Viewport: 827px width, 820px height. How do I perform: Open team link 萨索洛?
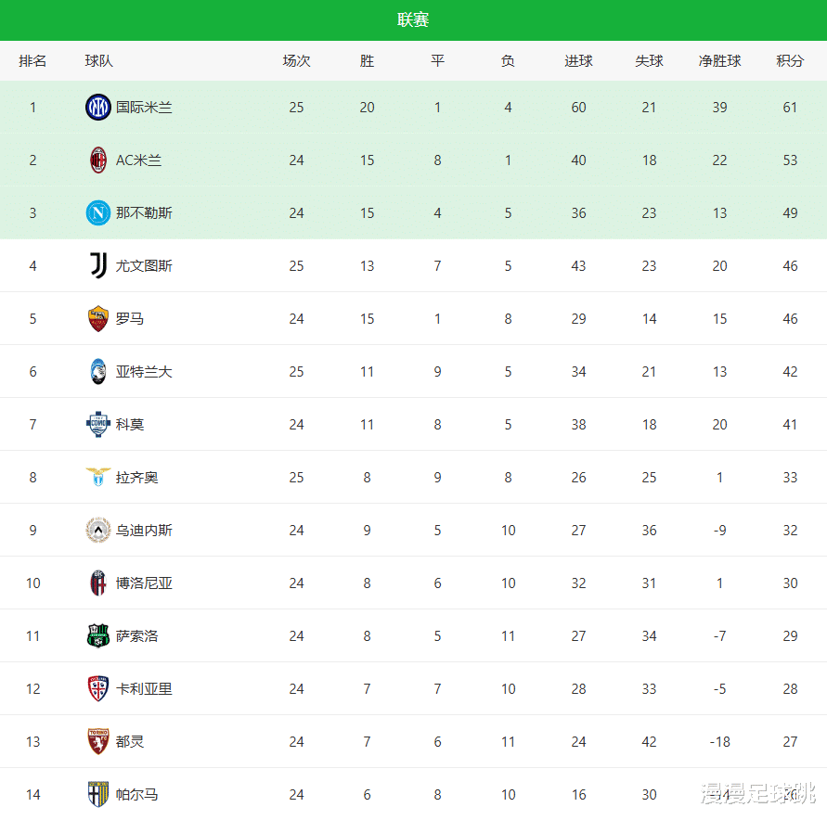click(x=136, y=636)
